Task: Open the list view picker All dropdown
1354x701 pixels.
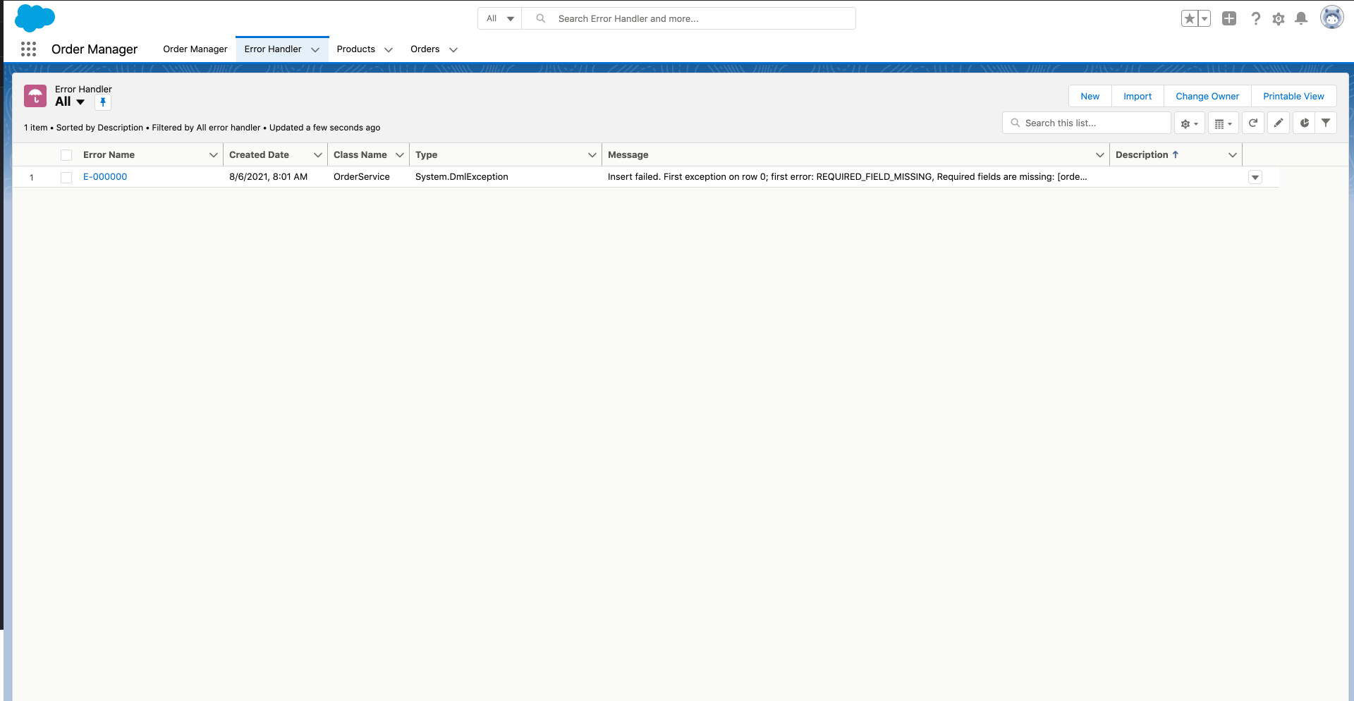Action: (x=70, y=102)
